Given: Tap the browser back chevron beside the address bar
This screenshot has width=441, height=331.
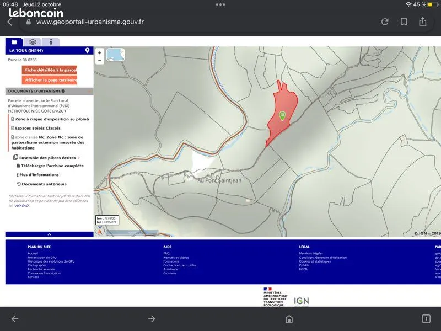Looking at the screenshot, I should coord(10,22).
